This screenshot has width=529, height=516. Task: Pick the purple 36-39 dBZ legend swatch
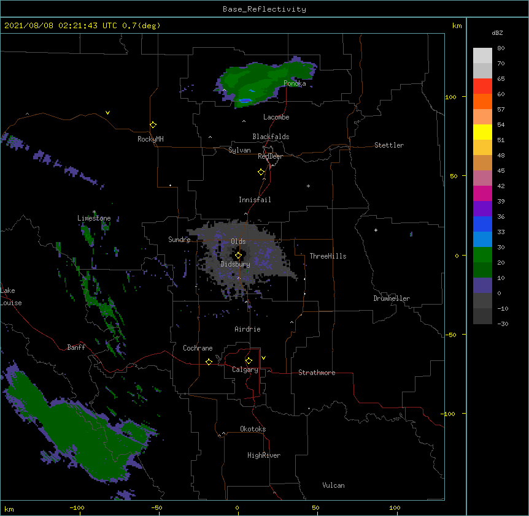point(482,208)
